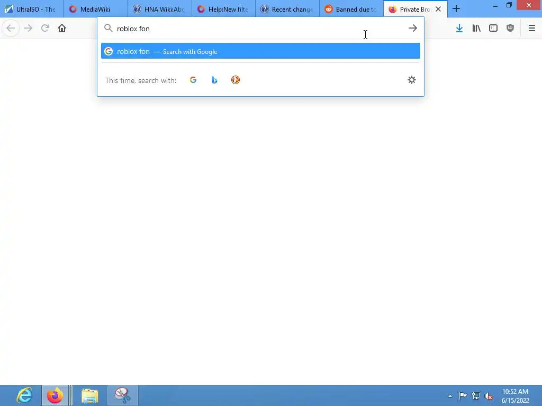The width and height of the screenshot is (542, 406).
Task: Launch Internet Explorer from taskbar
Action: tap(24, 395)
